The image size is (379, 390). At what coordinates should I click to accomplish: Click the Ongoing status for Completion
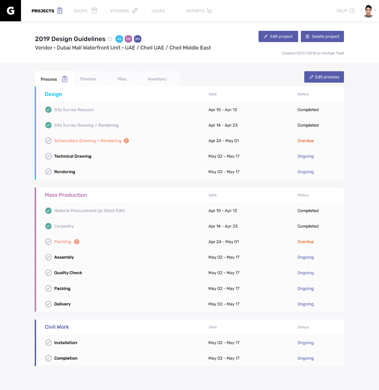click(x=305, y=358)
